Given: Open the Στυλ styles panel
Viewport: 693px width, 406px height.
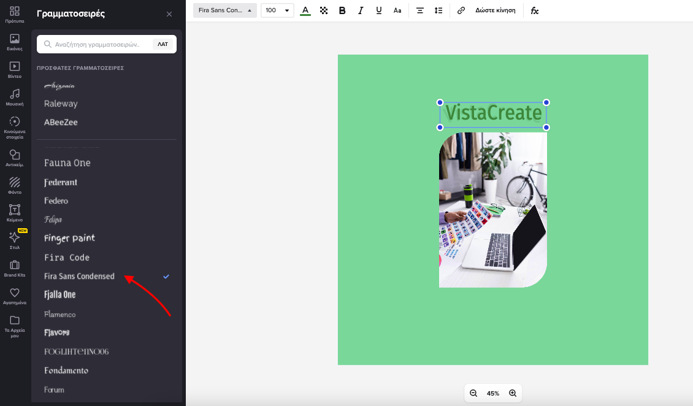Looking at the screenshot, I should click(x=15, y=241).
